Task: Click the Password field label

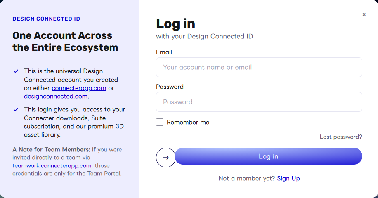Action: 170,87
